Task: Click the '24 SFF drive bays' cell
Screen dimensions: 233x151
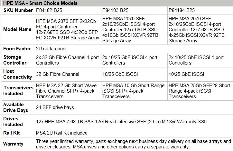Action: (55, 107)
